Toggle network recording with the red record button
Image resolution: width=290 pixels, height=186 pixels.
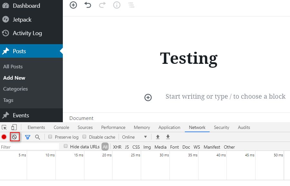coord(4,137)
